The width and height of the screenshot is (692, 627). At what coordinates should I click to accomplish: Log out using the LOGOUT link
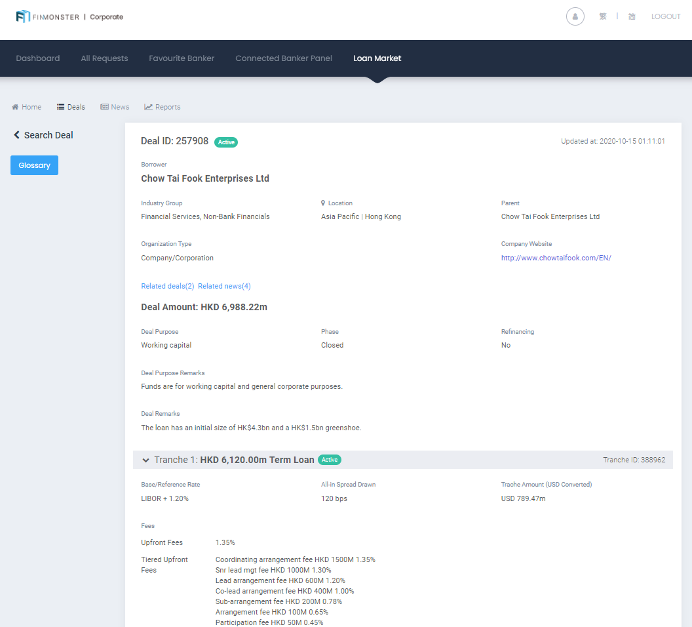[666, 16]
